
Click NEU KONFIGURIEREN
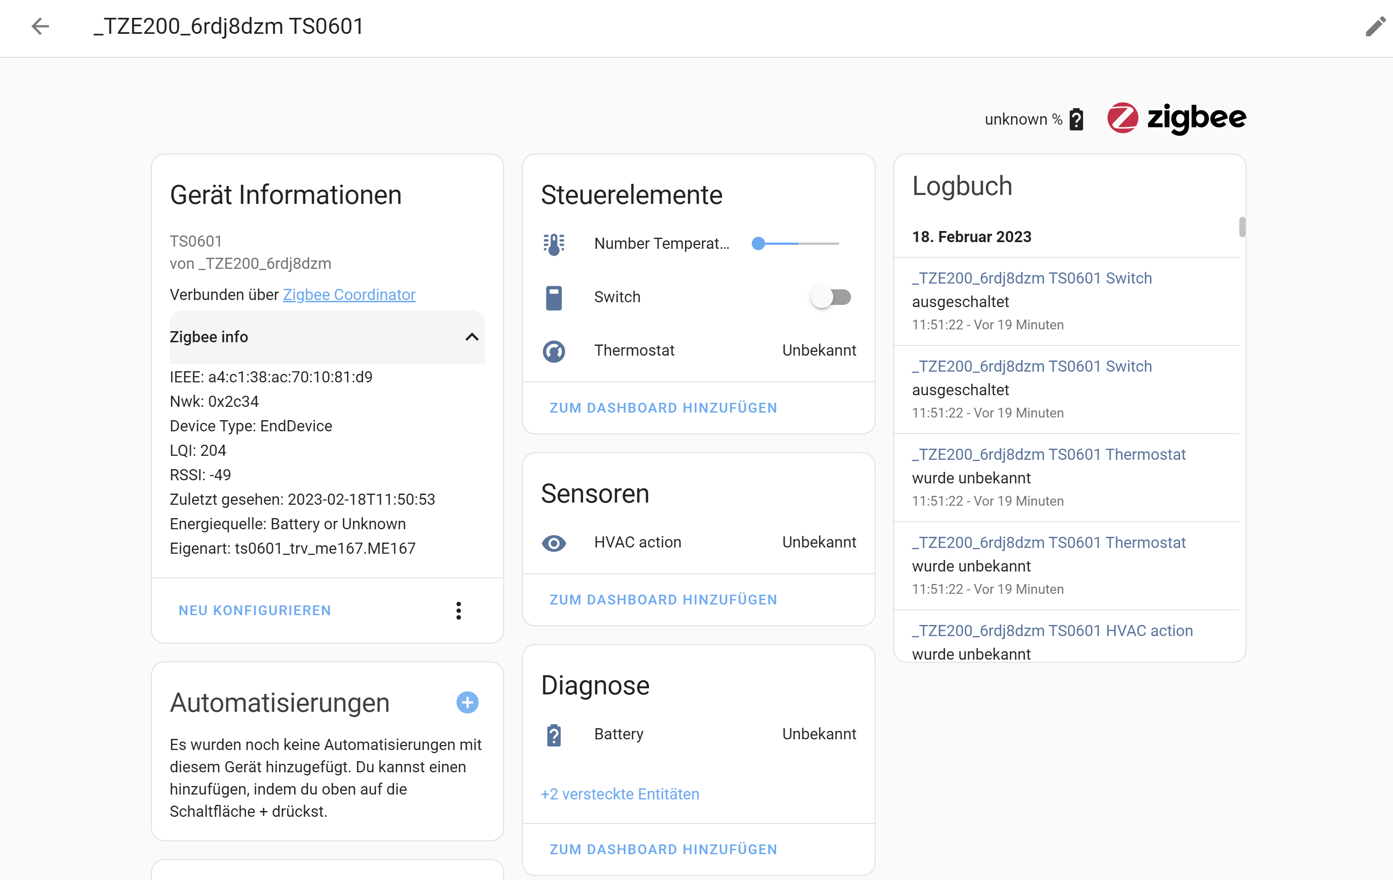click(255, 610)
